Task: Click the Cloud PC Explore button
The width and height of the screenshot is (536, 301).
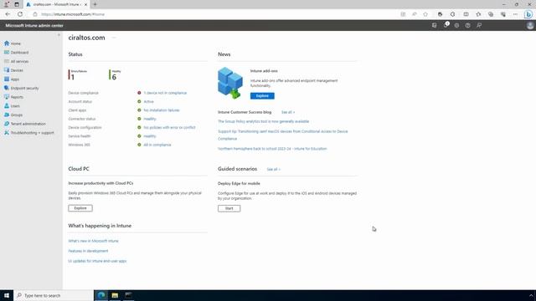Action: click(x=80, y=208)
